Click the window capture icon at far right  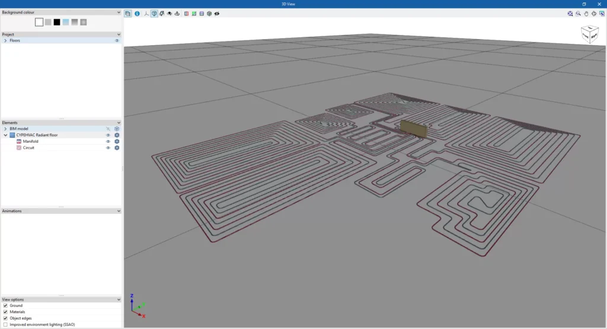tap(602, 14)
